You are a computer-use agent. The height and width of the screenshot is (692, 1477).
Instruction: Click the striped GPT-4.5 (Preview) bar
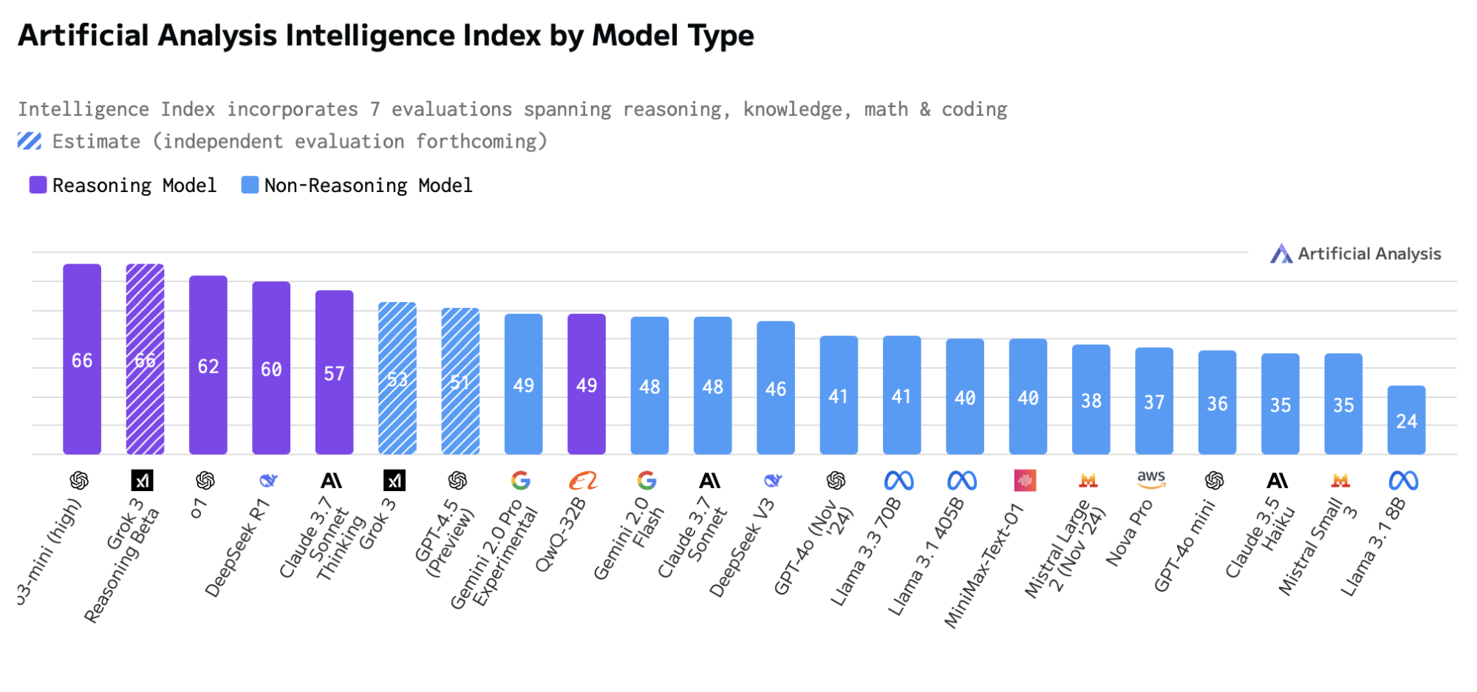460,381
